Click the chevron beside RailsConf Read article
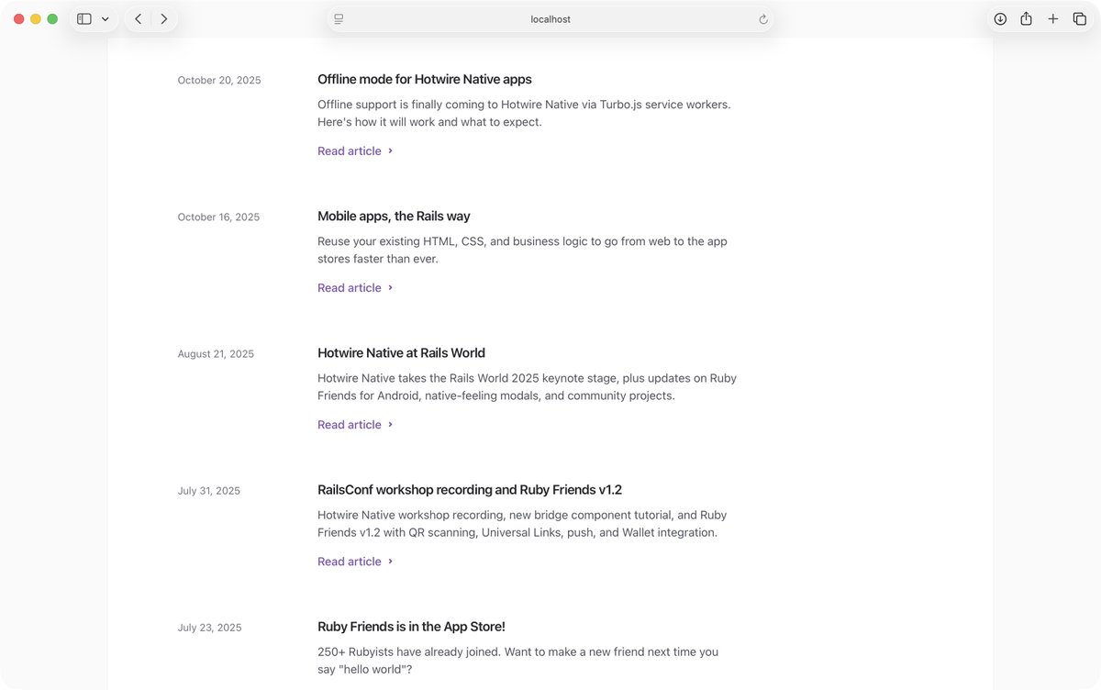This screenshot has height=690, width=1101. [x=390, y=561]
